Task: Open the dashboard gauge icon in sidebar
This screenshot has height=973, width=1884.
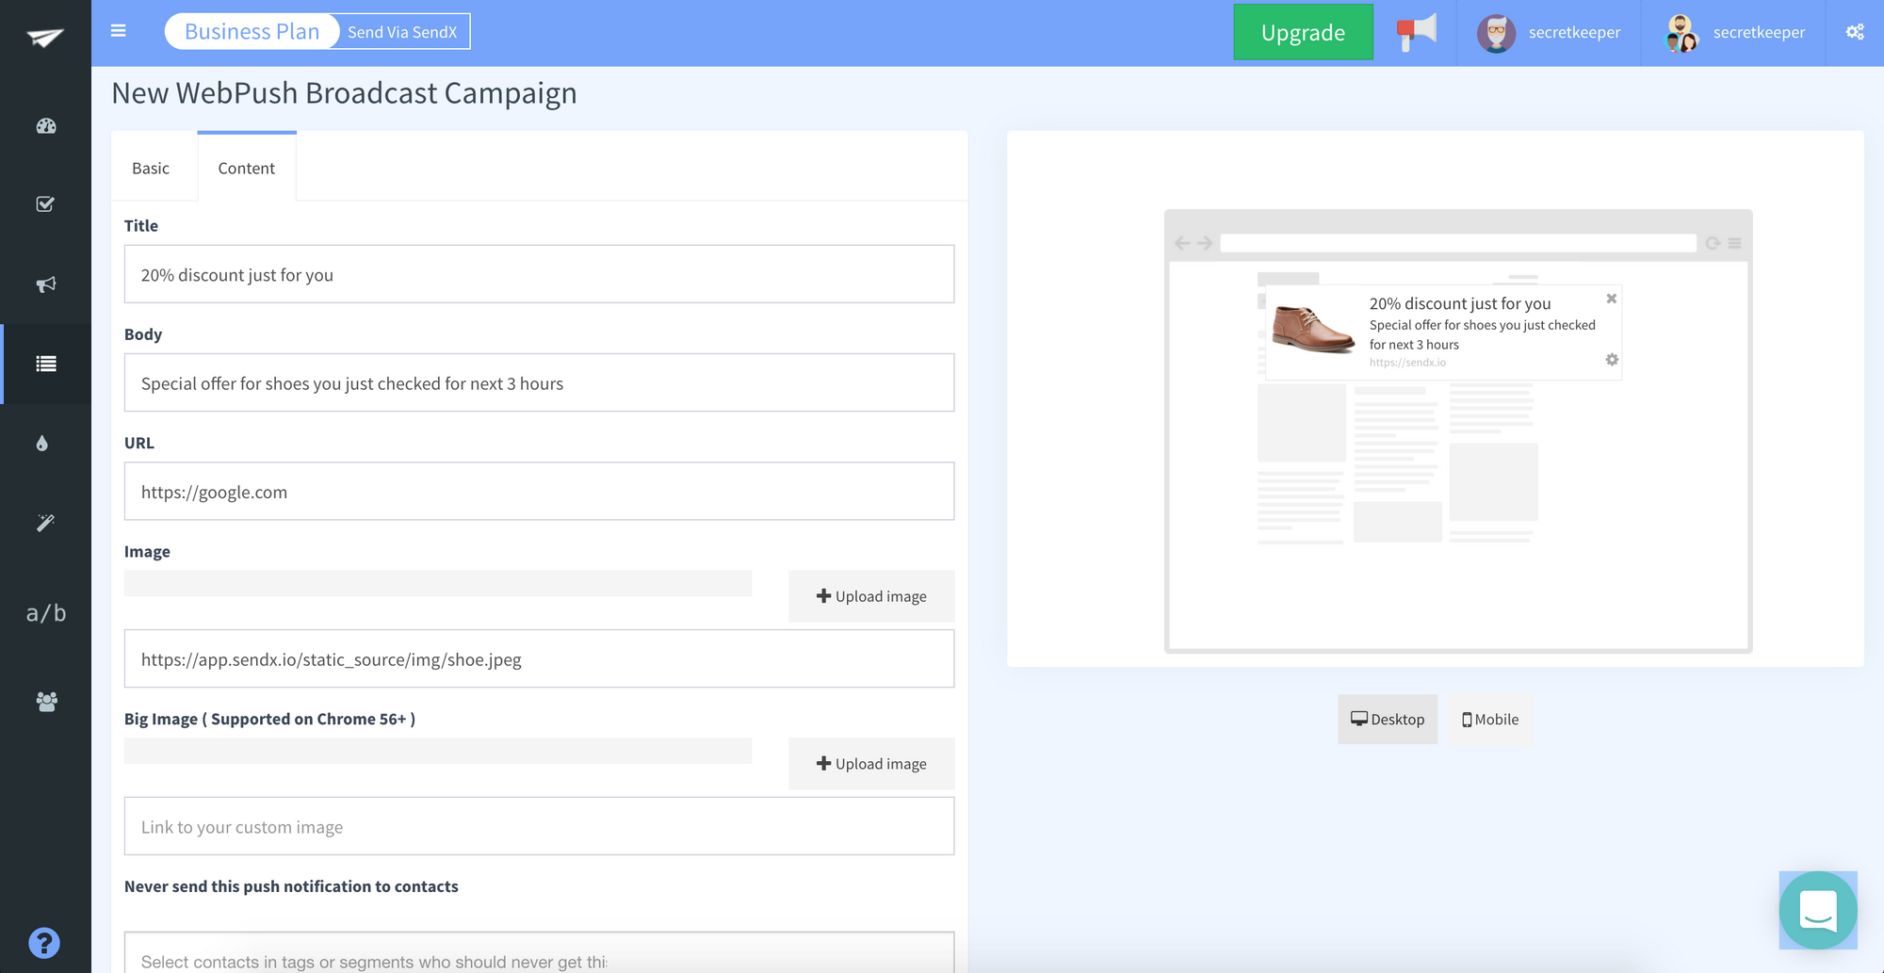Action: tap(46, 126)
